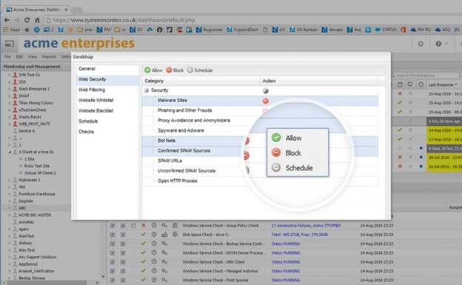Image resolution: width=462 pixels, height=285 pixels.
Task: Click red block icon on Malware Sites row
Action: (266, 101)
